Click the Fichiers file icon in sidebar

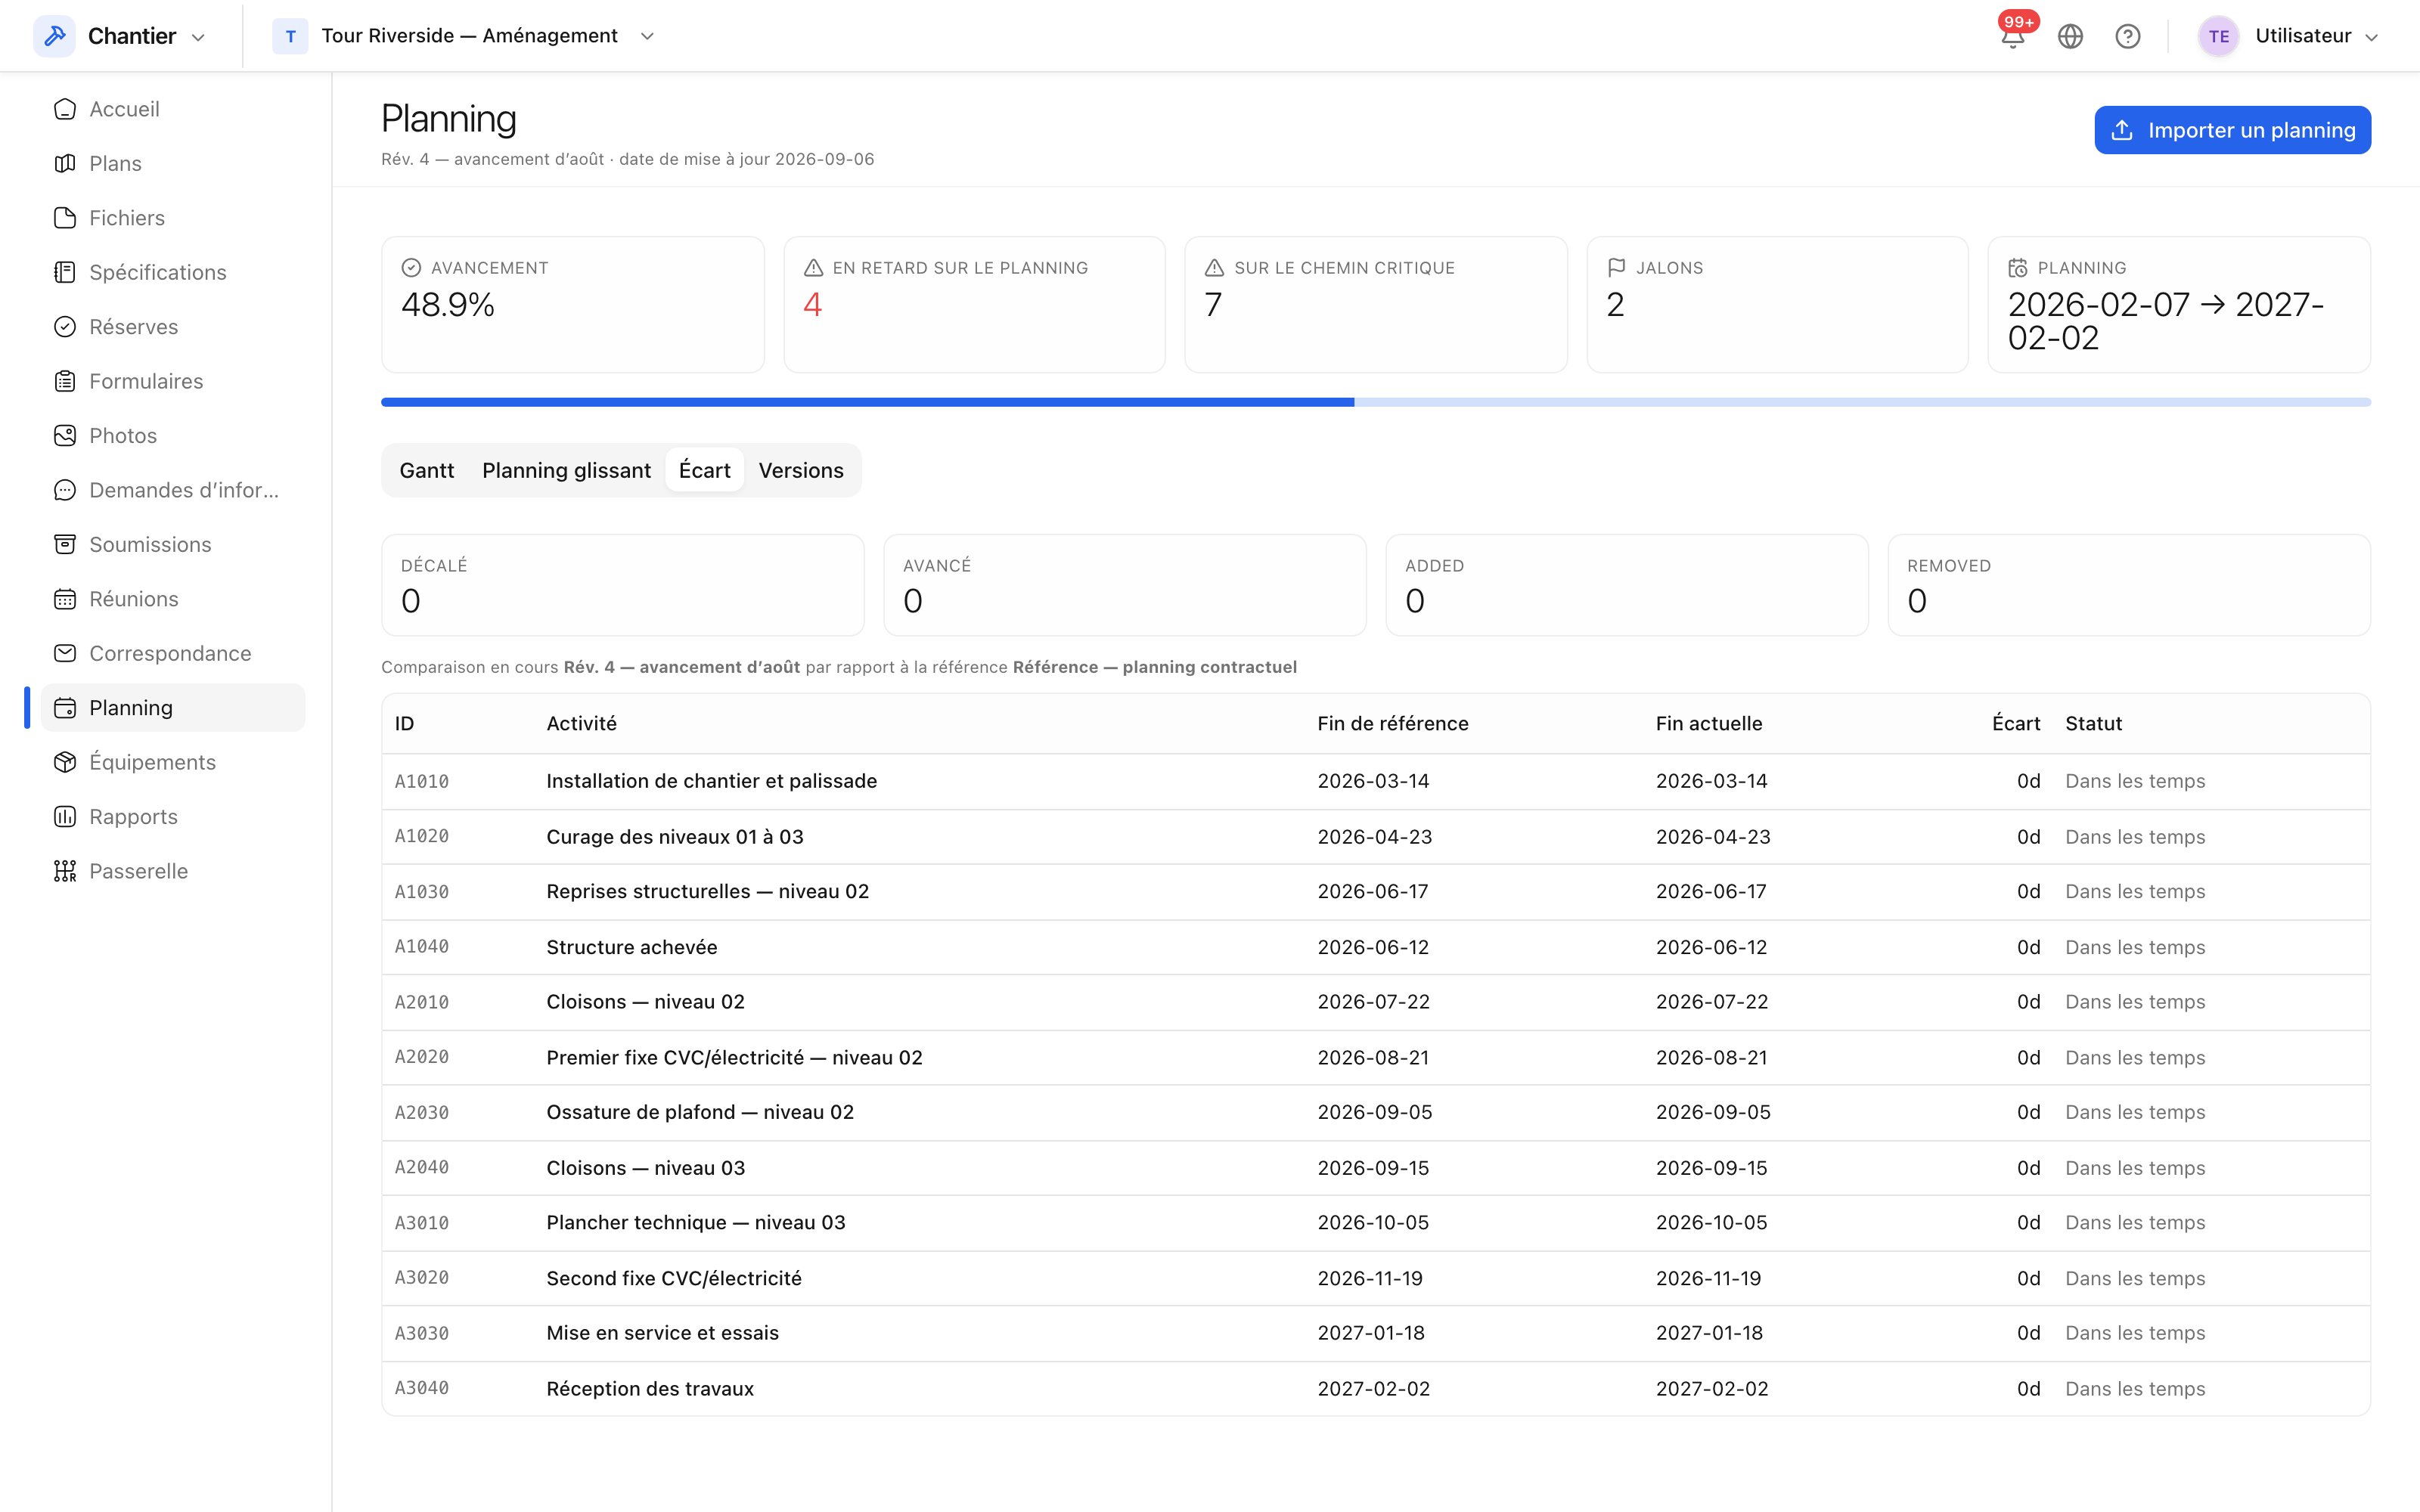65,218
